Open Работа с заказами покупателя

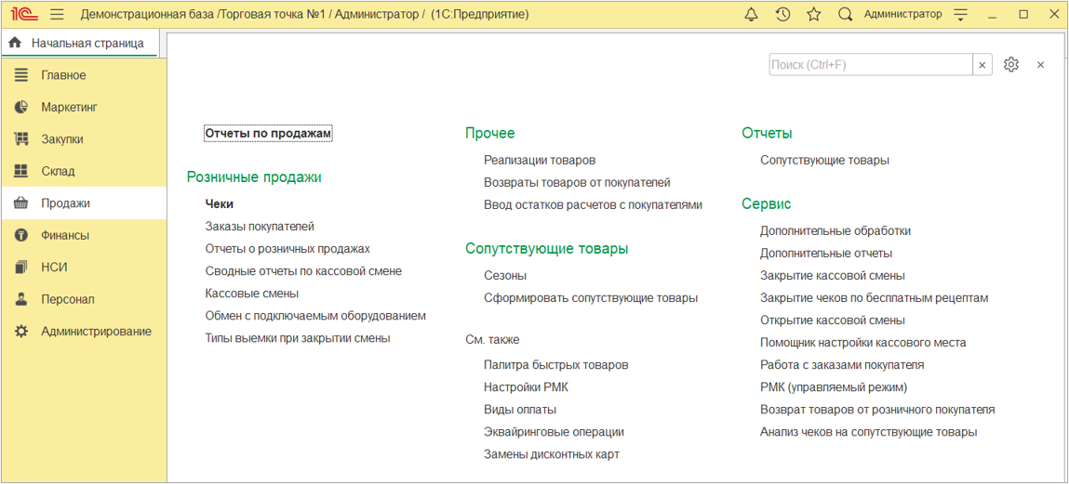pyautogui.click(x=842, y=365)
